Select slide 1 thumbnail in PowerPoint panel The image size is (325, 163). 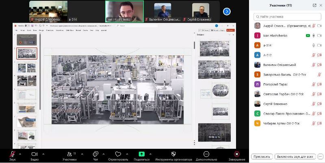click(26, 40)
